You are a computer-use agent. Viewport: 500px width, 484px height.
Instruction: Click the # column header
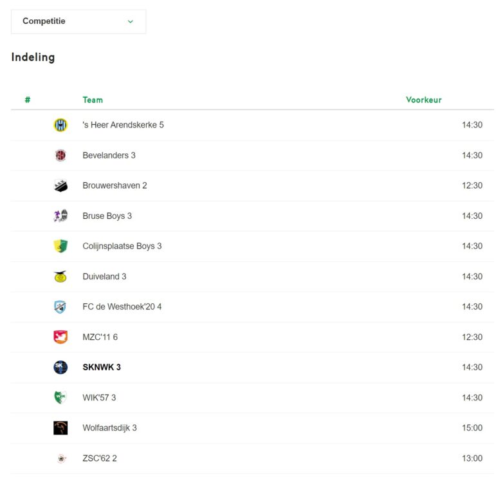coord(28,100)
